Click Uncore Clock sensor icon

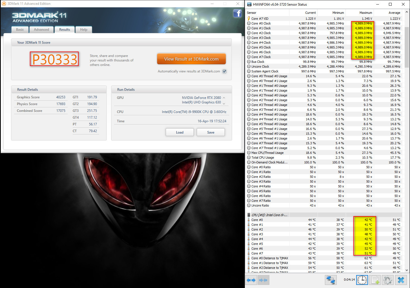point(249,67)
